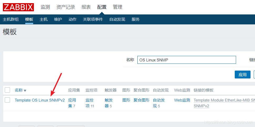Image resolution: width=255 pixels, height=127 pixels.
Task: Open 应用集 7 link in template row
Action: click(72, 103)
